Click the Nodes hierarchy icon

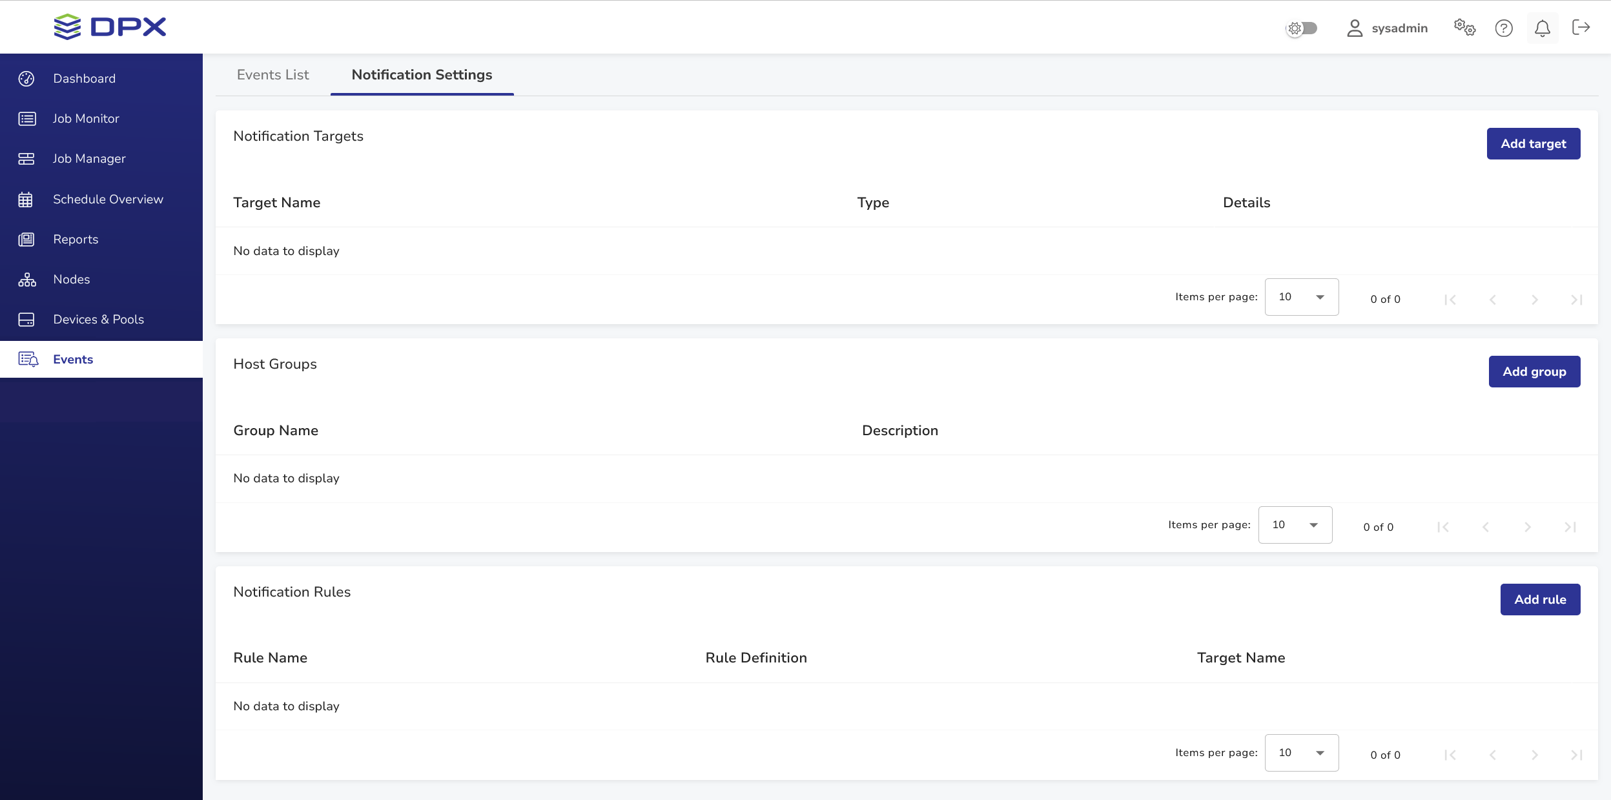pyautogui.click(x=26, y=280)
